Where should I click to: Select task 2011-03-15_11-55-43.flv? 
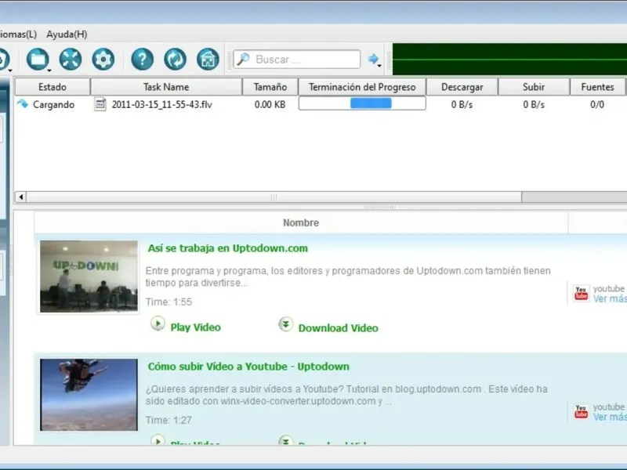tap(162, 105)
